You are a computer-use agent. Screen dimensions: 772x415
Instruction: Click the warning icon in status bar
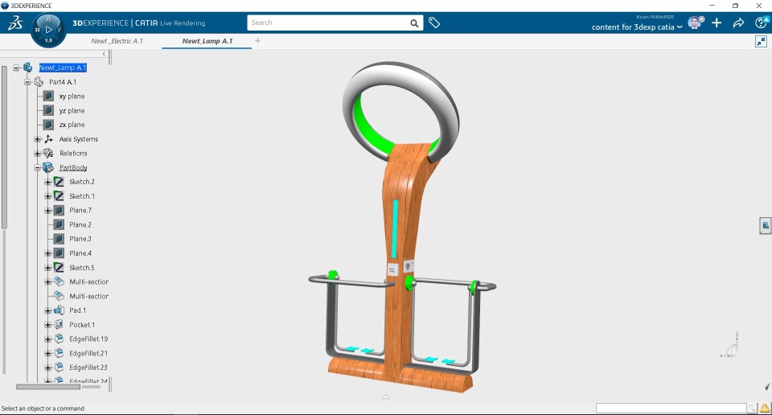pos(764,408)
